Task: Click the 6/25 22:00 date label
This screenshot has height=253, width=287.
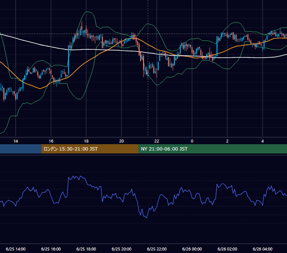Action: 157,249
